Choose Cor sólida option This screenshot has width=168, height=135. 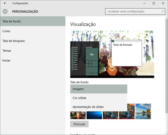[x=99, y=98]
